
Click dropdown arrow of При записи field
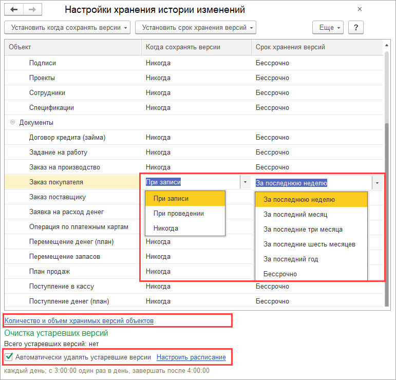click(x=245, y=182)
